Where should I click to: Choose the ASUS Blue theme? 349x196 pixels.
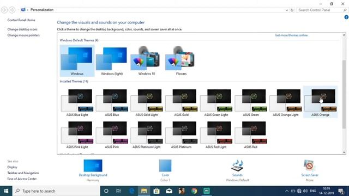(x=112, y=102)
